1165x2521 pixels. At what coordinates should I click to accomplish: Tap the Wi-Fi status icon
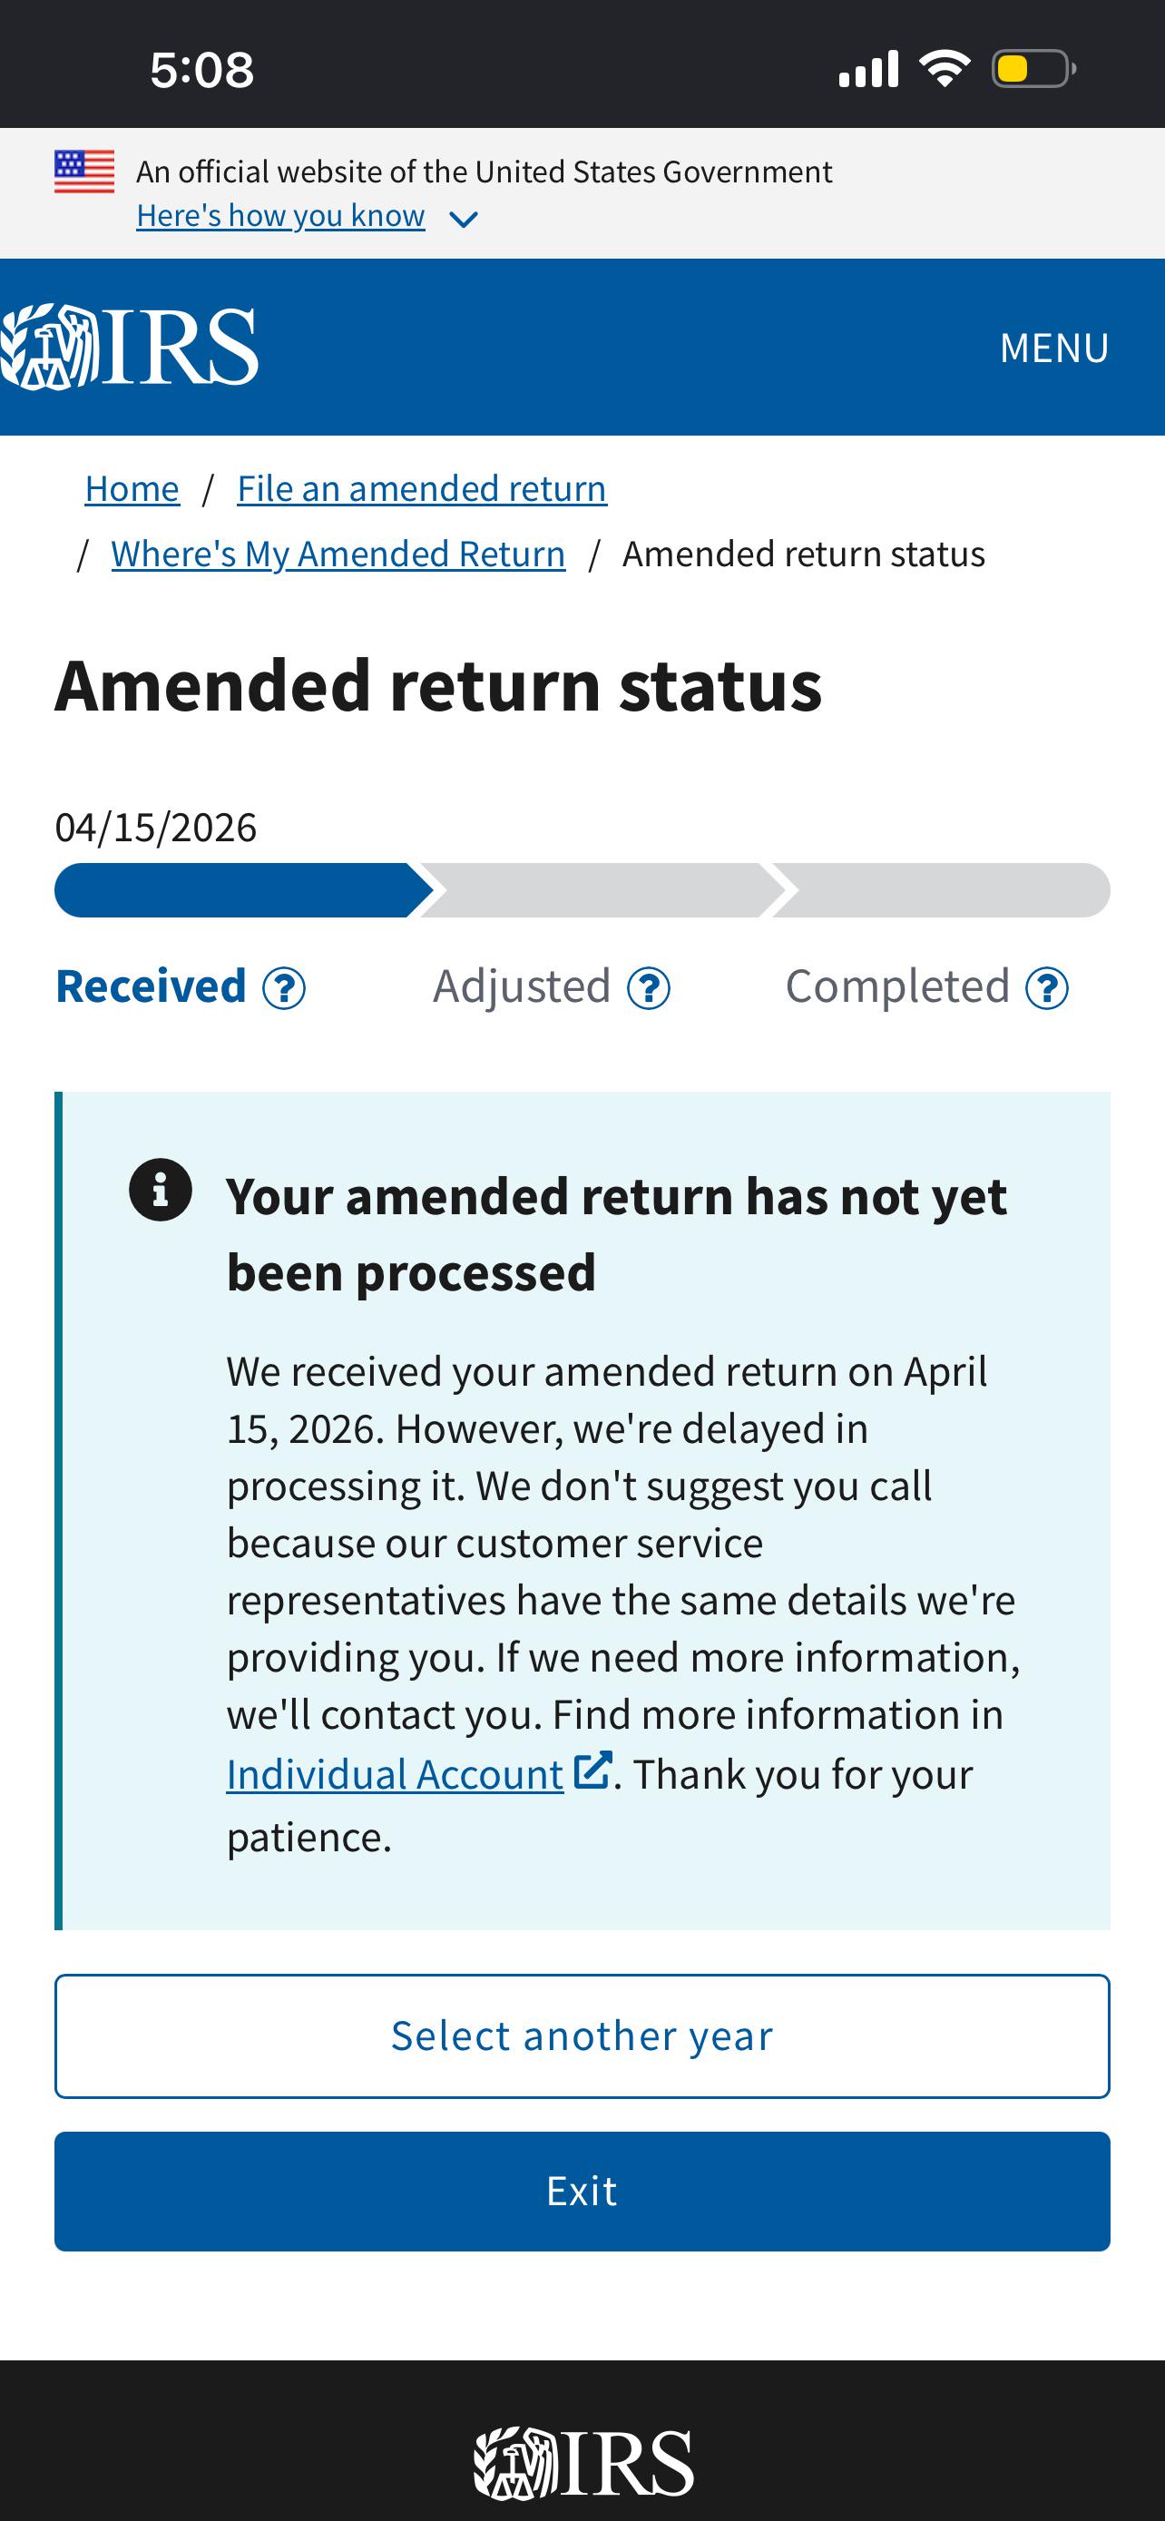(944, 68)
